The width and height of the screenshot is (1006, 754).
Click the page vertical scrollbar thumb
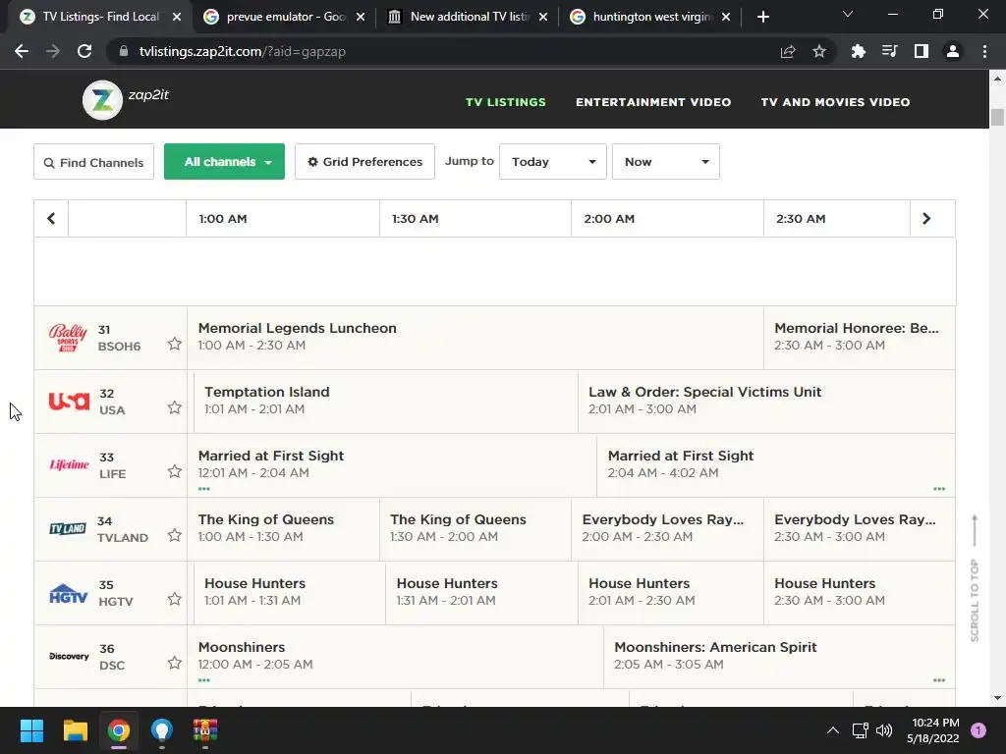[x=997, y=118]
